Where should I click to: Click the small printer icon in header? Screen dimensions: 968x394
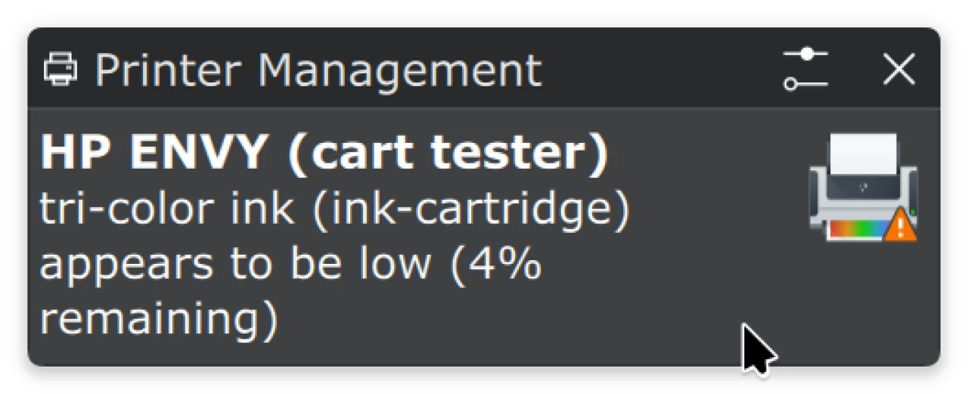tap(60, 70)
